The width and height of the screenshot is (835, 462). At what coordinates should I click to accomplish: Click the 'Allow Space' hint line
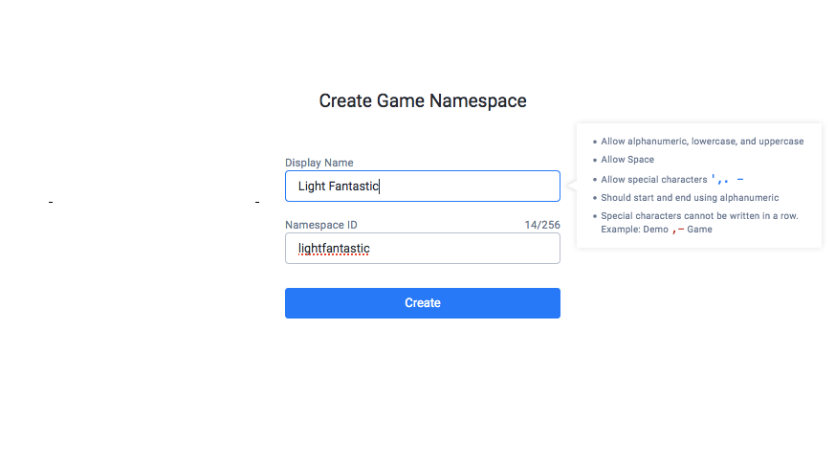(x=627, y=159)
